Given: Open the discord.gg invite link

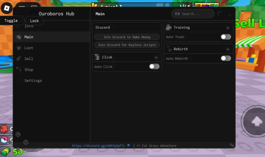Looking at the screenshot, I should (x=98, y=146).
